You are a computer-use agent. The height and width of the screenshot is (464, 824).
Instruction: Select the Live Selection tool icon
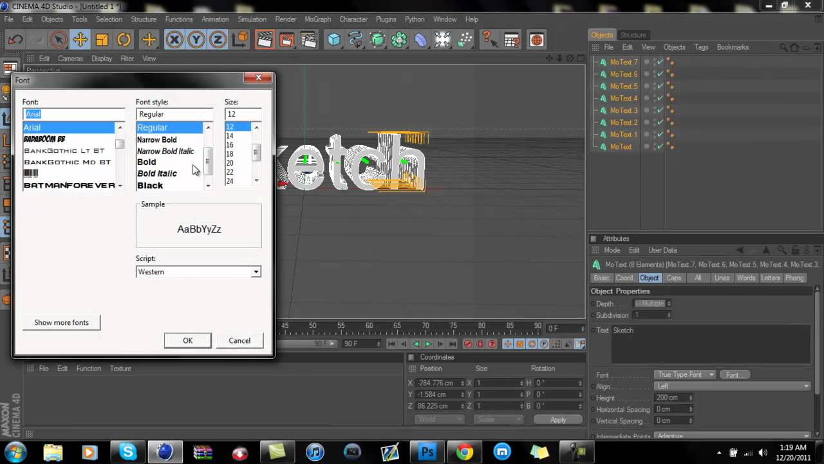[58, 40]
